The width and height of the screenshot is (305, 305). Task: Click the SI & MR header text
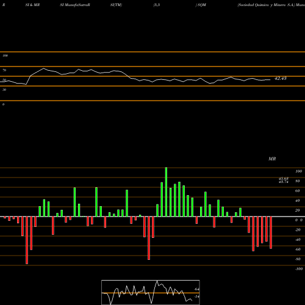coord(32,5)
